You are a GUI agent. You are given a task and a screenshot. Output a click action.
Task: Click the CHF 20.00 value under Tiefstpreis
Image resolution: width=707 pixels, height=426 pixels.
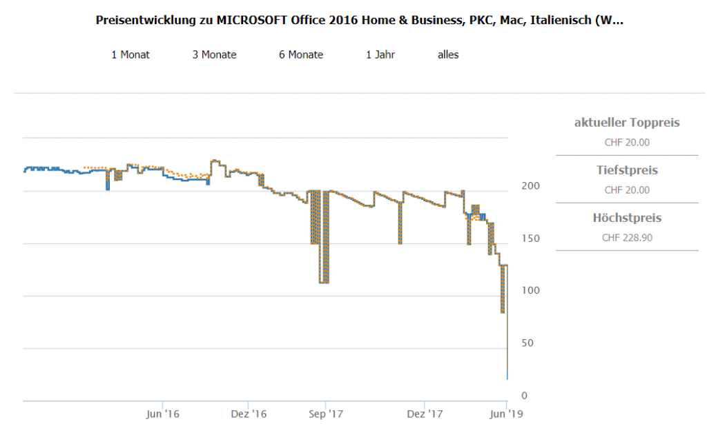pos(627,190)
